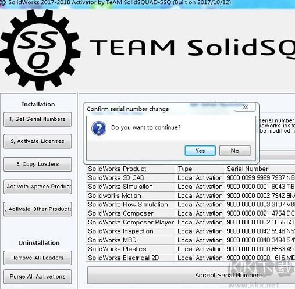The width and height of the screenshot is (295, 289).
Task: Click the Type column header
Action: (x=200, y=169)
